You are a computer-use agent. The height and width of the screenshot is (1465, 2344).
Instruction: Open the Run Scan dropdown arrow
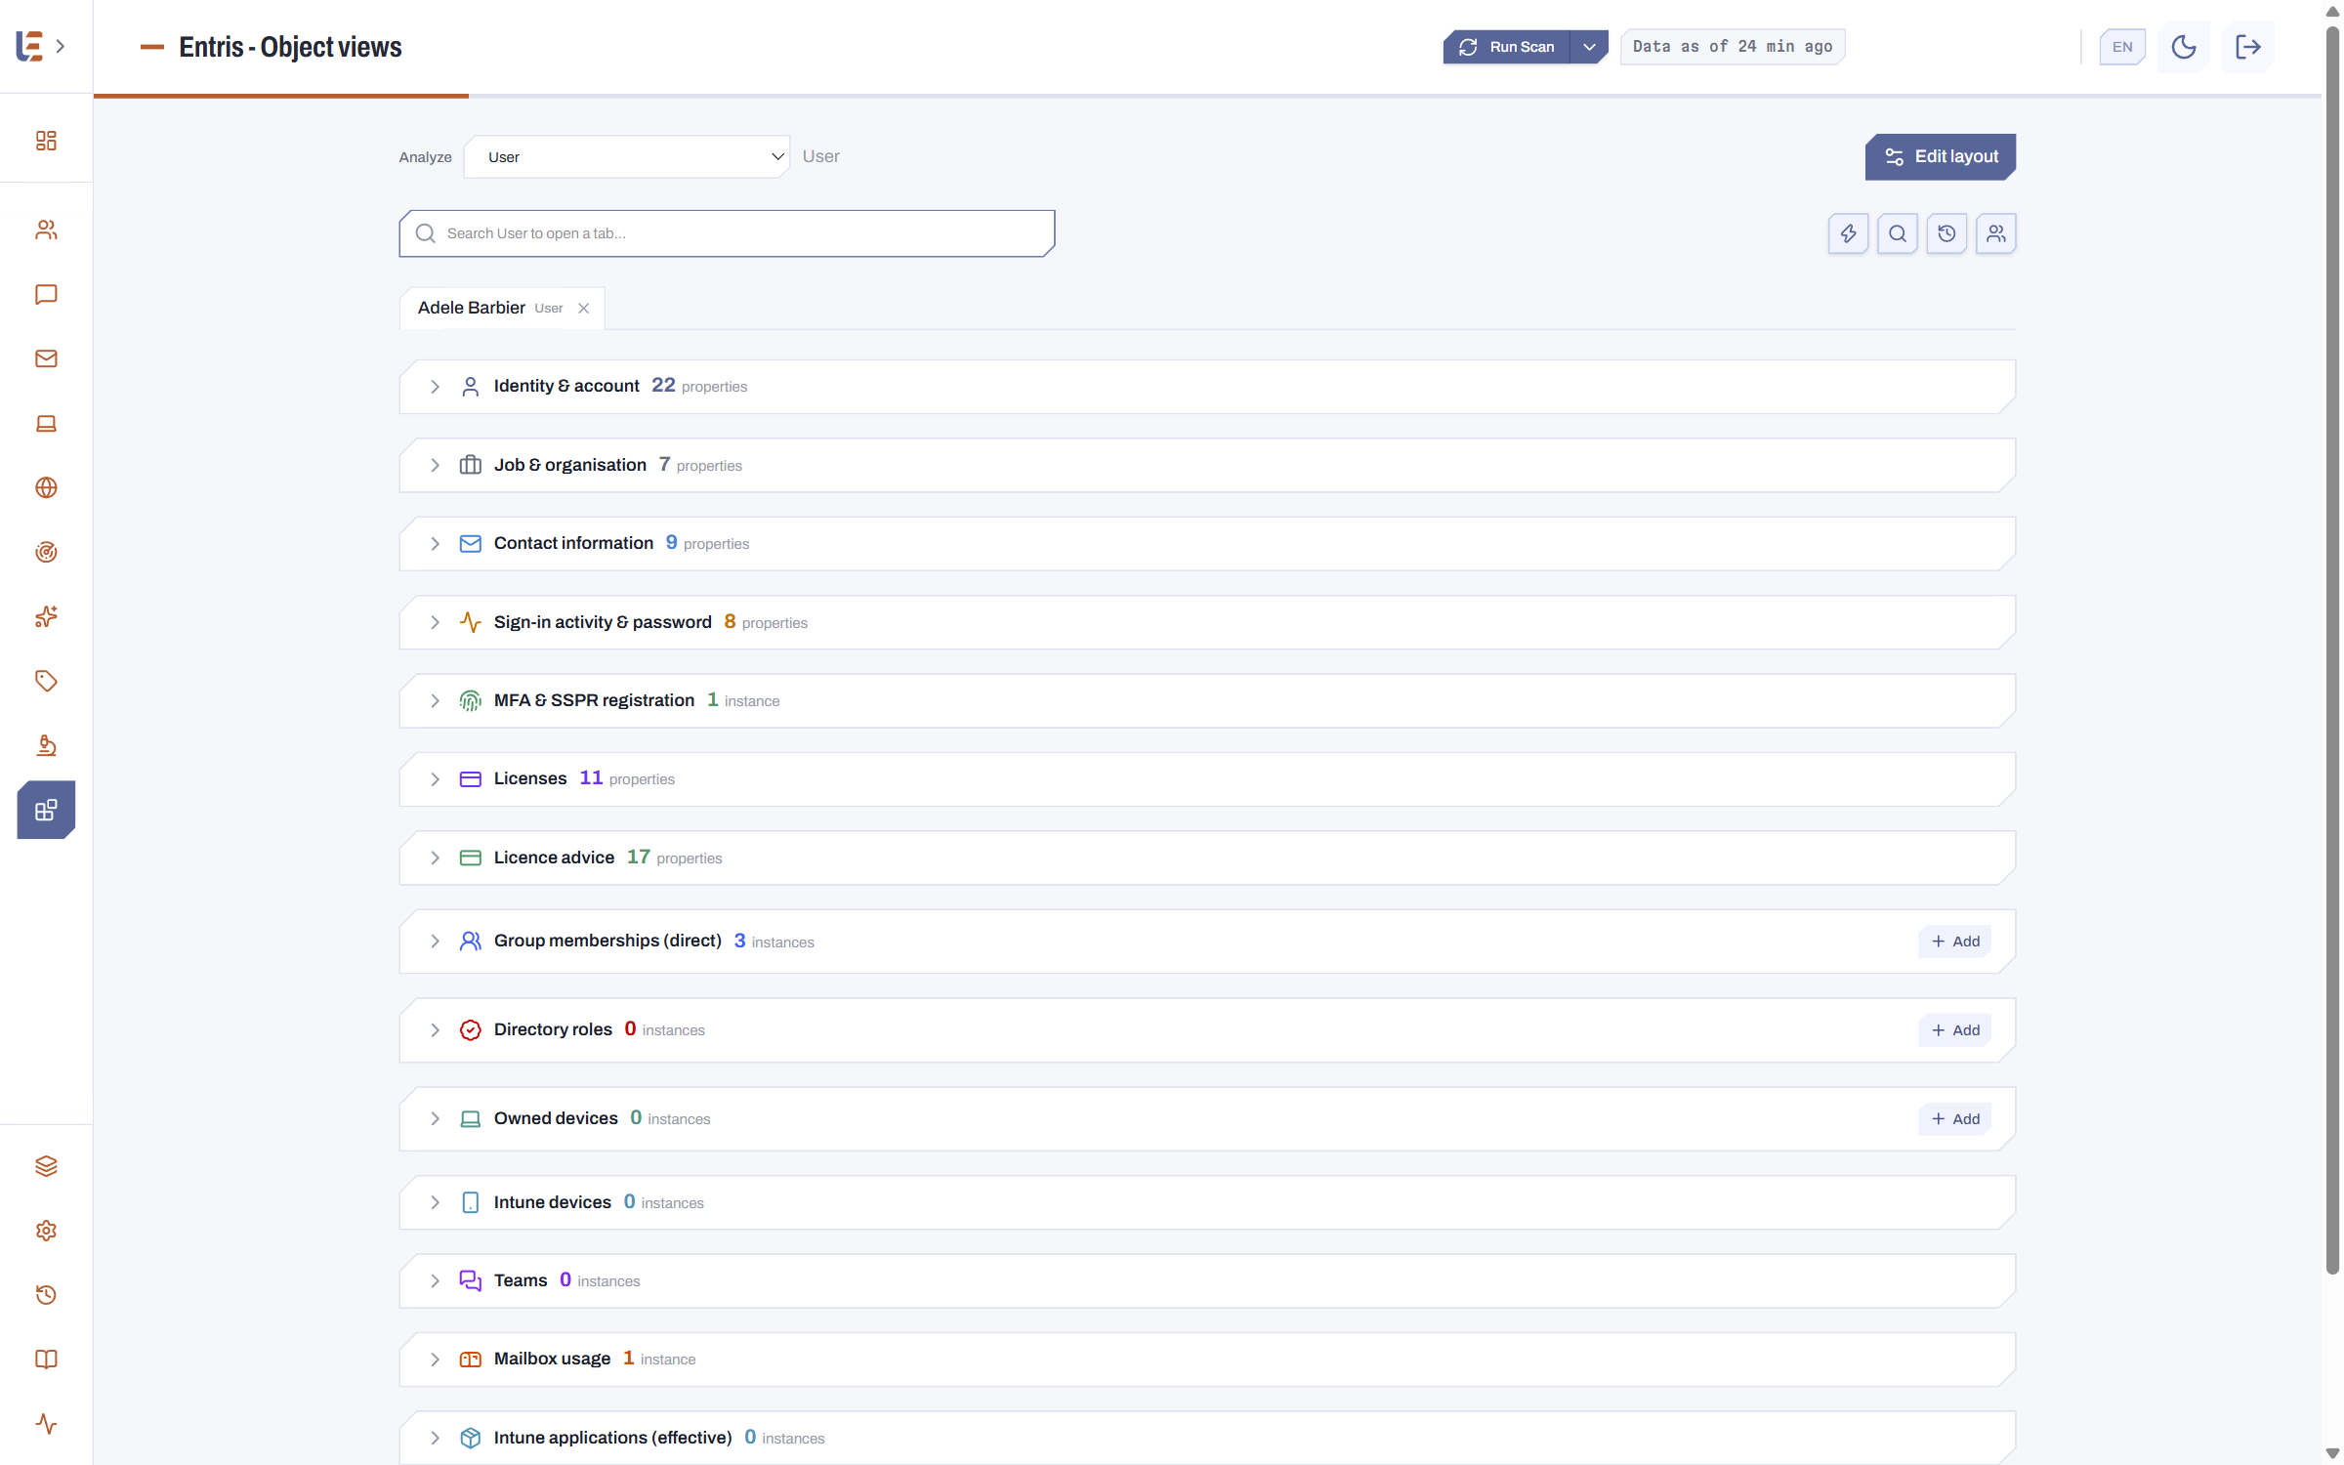click(x=1589, y=47)
